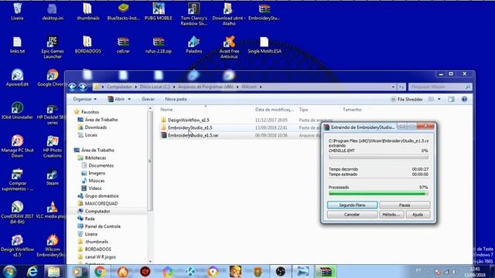495x278 pixels.
Task: Open Manage PC Shut Down icon
Action: (17, 146)
